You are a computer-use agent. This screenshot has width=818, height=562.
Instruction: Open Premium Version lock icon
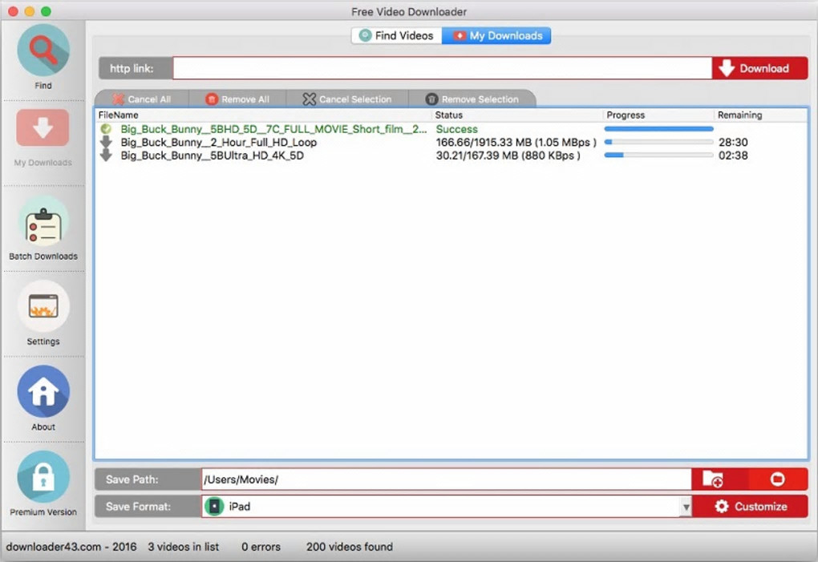(x=43, y=476)
